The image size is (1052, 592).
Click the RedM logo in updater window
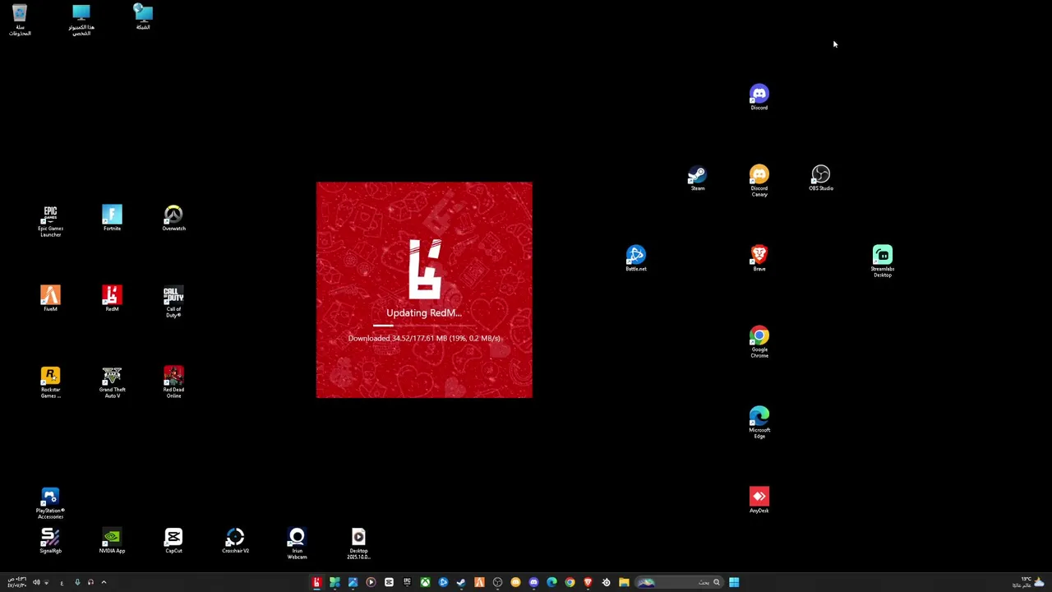(425, 269)
